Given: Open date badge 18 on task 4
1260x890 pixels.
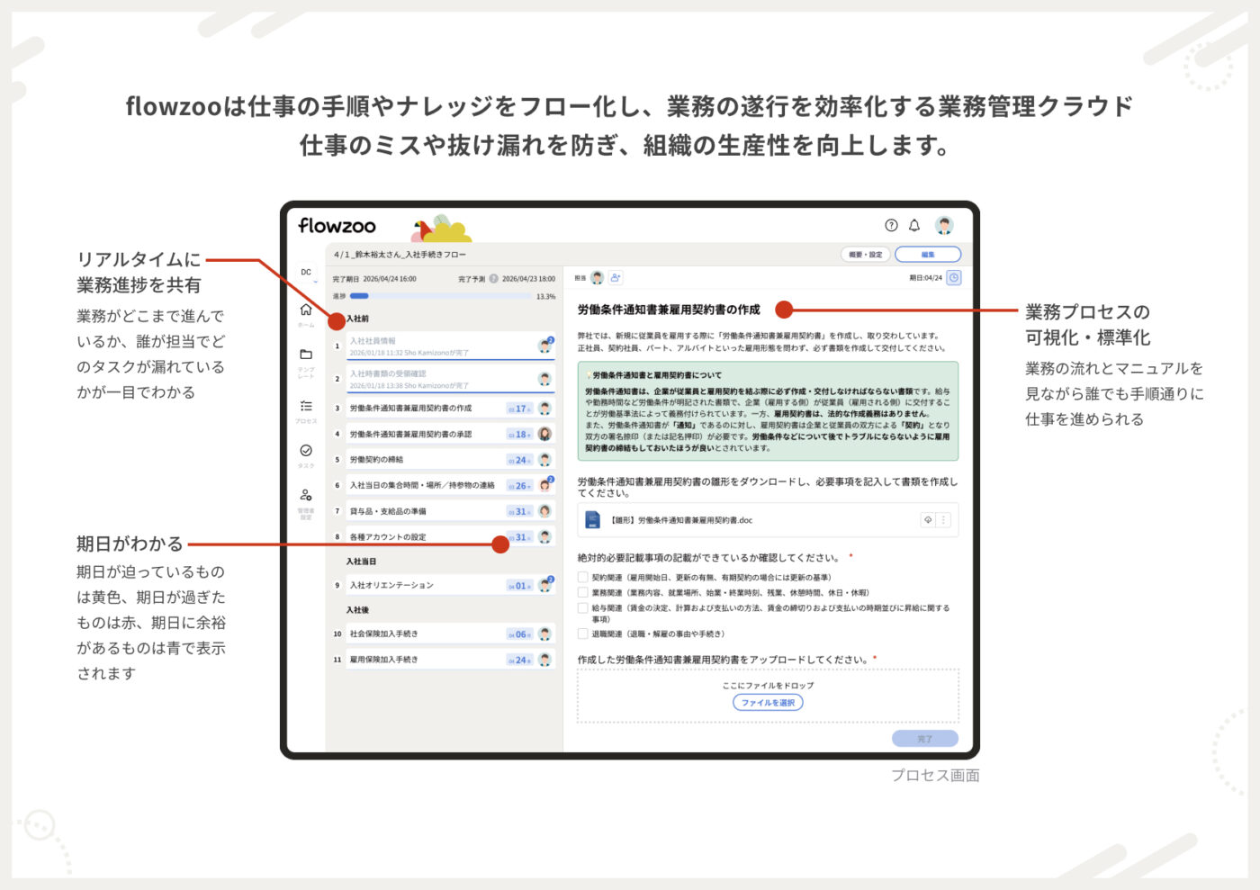Looking at the screenshot, I should (520, 435).
